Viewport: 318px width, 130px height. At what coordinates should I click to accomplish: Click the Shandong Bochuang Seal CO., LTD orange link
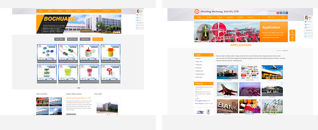pos(78,98)
